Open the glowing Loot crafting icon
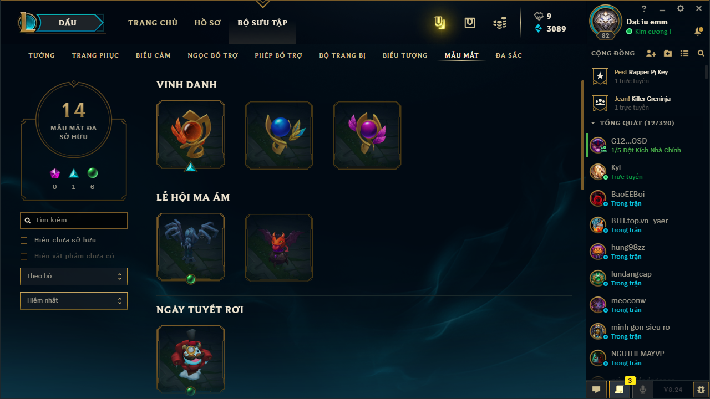 [x=439, y=23]
